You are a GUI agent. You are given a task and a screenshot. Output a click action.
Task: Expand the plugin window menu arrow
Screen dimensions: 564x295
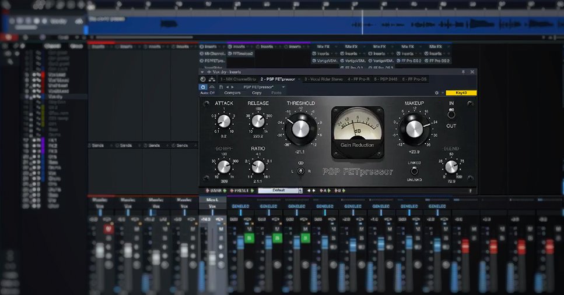[202, 72]
